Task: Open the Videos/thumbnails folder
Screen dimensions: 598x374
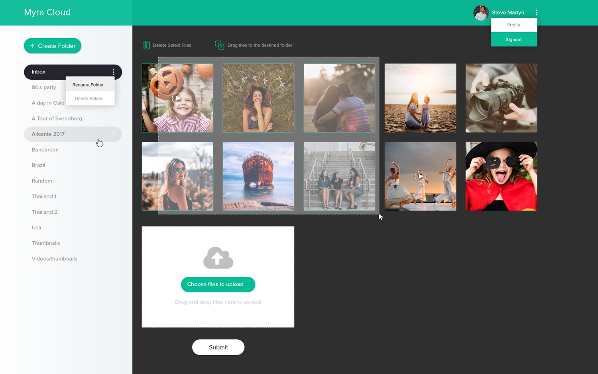Action: click(x=54, y=258)
